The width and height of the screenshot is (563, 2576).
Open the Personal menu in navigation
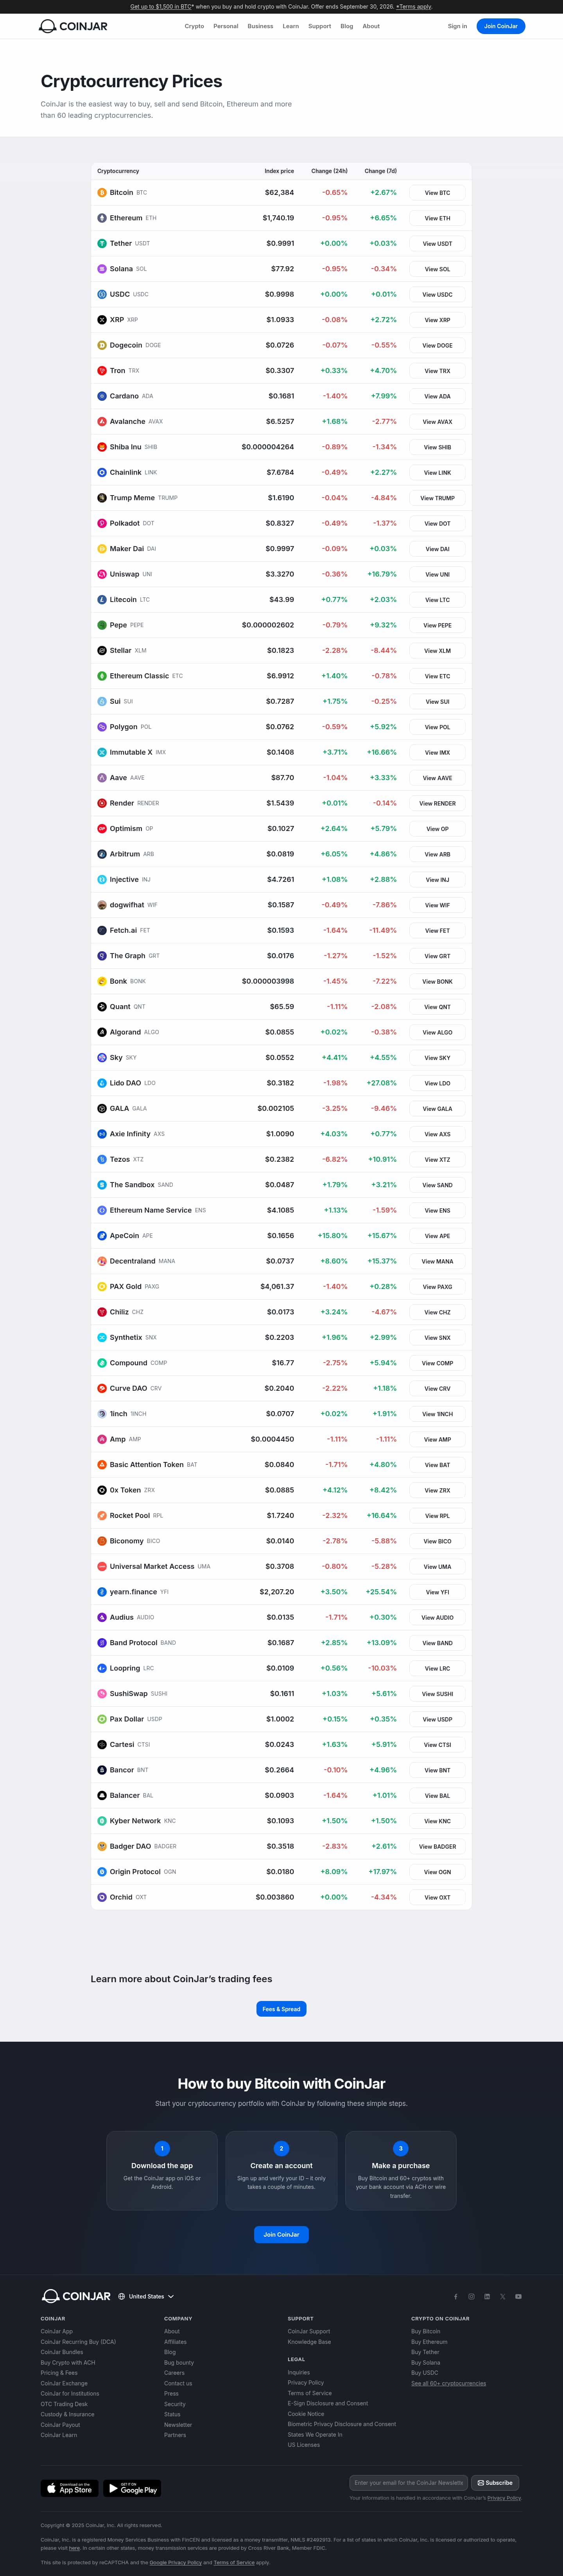pyautogui.click(x=226, y=26)
